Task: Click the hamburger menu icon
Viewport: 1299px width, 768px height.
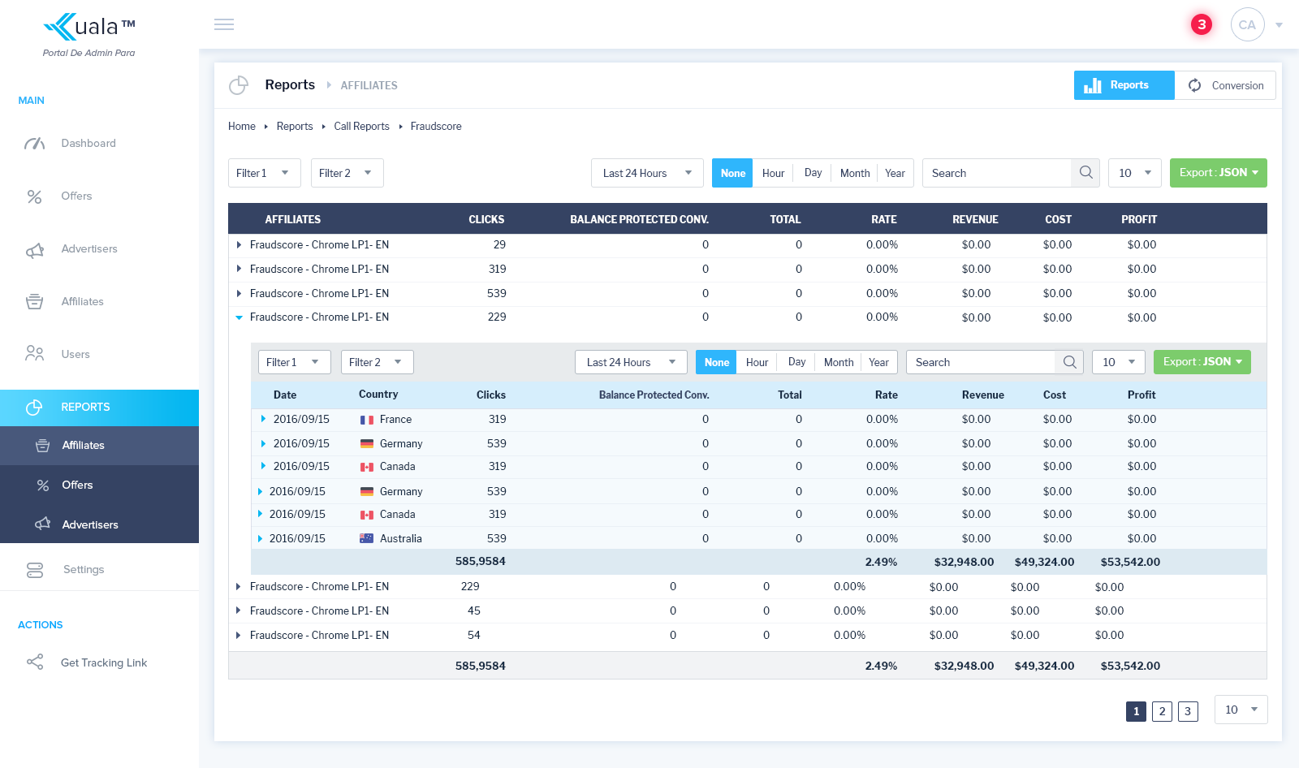Action: coord(224,24)
